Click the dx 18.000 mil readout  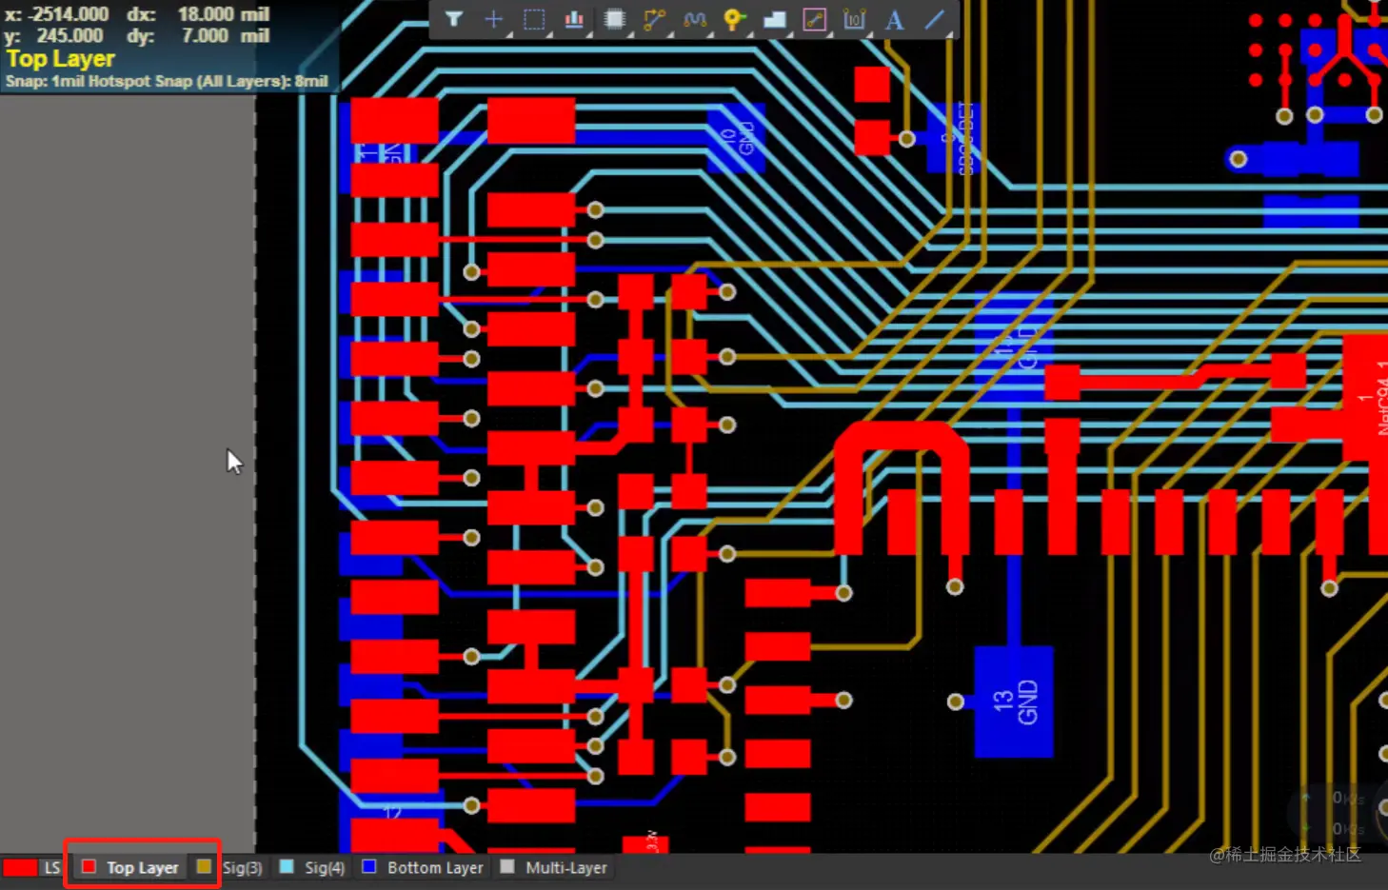(x=199, y=14)
